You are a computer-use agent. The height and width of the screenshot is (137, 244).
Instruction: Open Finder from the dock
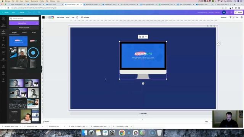click(x=85, y=133)
